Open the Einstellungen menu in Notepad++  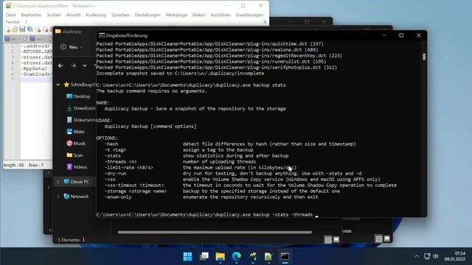(x=147, y=15)
